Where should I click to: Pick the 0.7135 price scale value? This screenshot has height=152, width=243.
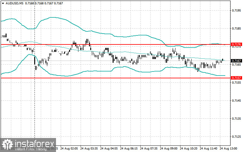pyautogui.click(x=236, y=118)
